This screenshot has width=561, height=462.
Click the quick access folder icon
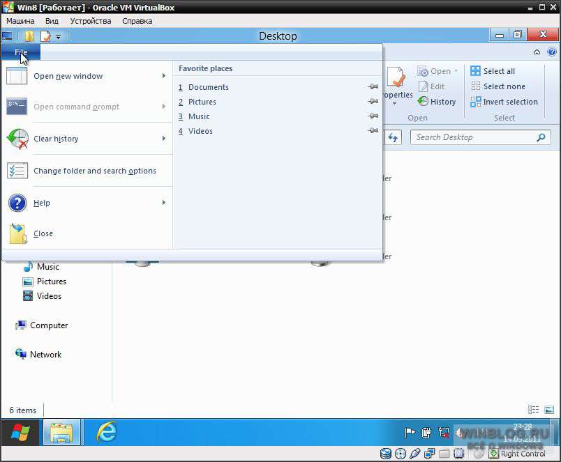(x=29, y=36)
